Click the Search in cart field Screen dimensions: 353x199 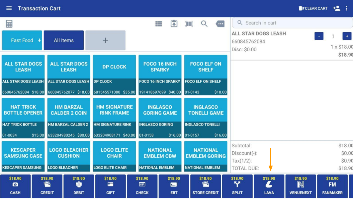pyautogui.click(x=292, y=23)
